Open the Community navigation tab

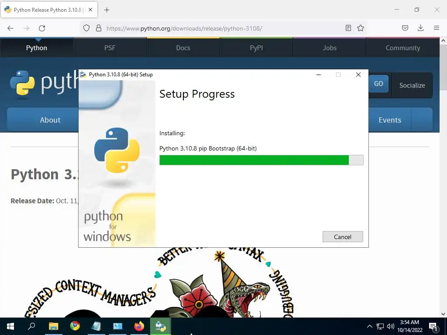(403, 48)
